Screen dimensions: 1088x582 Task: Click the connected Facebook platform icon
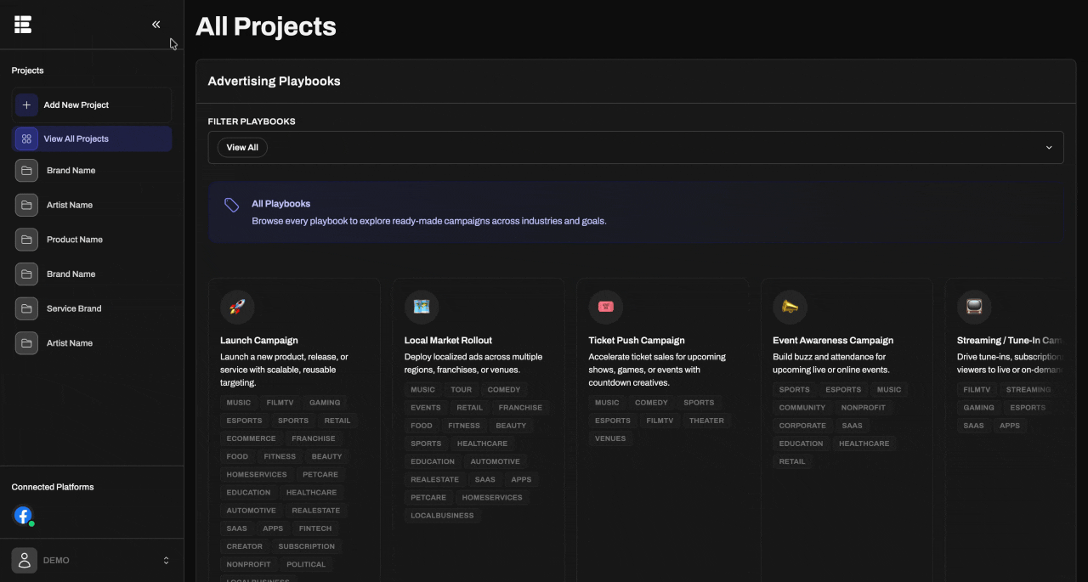(23, 515)
